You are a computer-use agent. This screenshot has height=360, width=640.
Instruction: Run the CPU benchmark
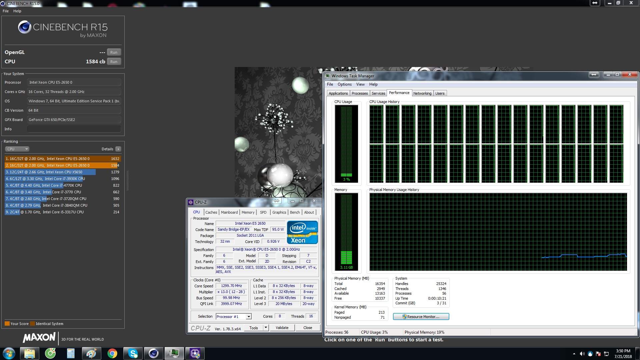click(114, 62)
